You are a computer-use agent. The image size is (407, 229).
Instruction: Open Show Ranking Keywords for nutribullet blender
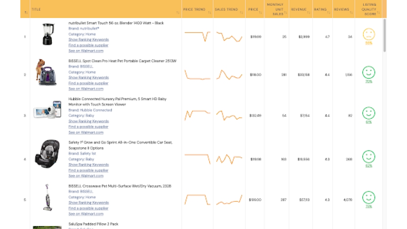pyautogui.click(x=88, y=40)
